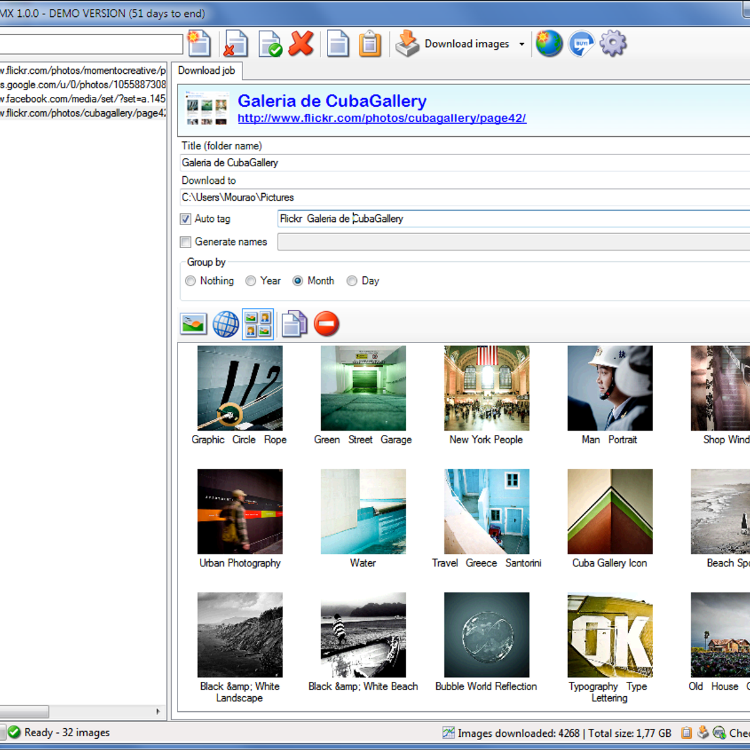
Task: Click the BUY speech bubble icon
Action: point(581,44)
